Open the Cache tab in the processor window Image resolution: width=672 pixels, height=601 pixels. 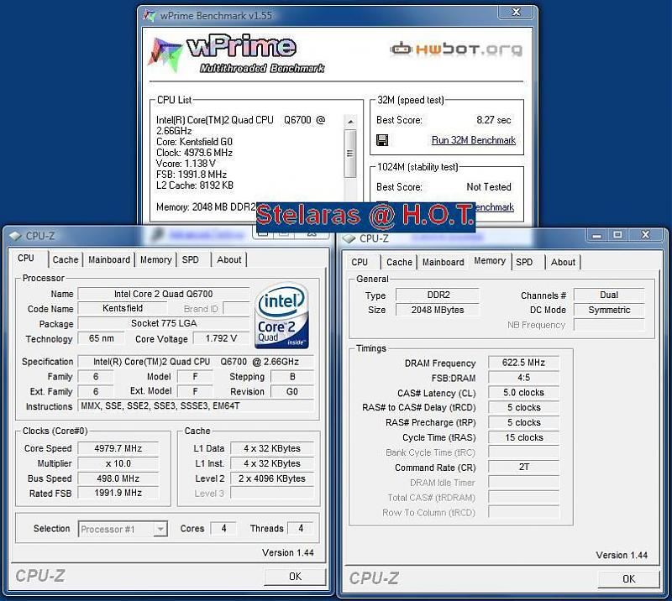point(66,259)
